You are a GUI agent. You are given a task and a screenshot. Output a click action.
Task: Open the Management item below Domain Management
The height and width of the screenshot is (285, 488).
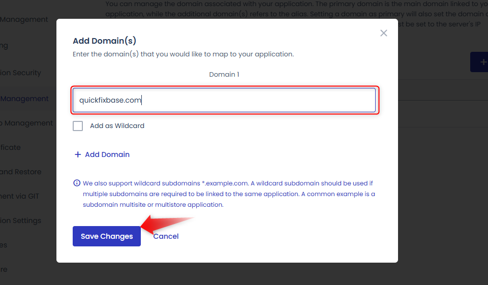(26, 123)
